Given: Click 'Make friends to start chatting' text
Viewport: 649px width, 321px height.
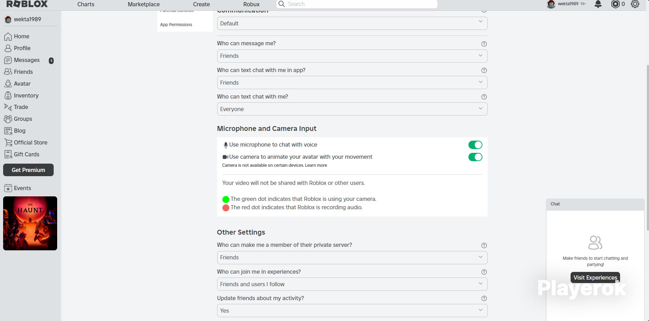Looking at the screenshot, I should click(595, 261).
